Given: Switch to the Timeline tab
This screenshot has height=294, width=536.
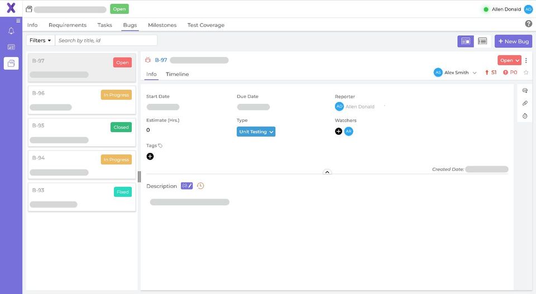Looking at the screenshot, I should click(177, 74).
